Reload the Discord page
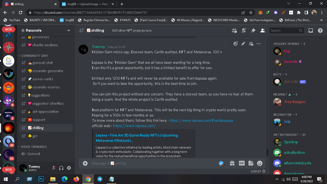Viewport: 327px width, 184px height. (x=20, y=12)
